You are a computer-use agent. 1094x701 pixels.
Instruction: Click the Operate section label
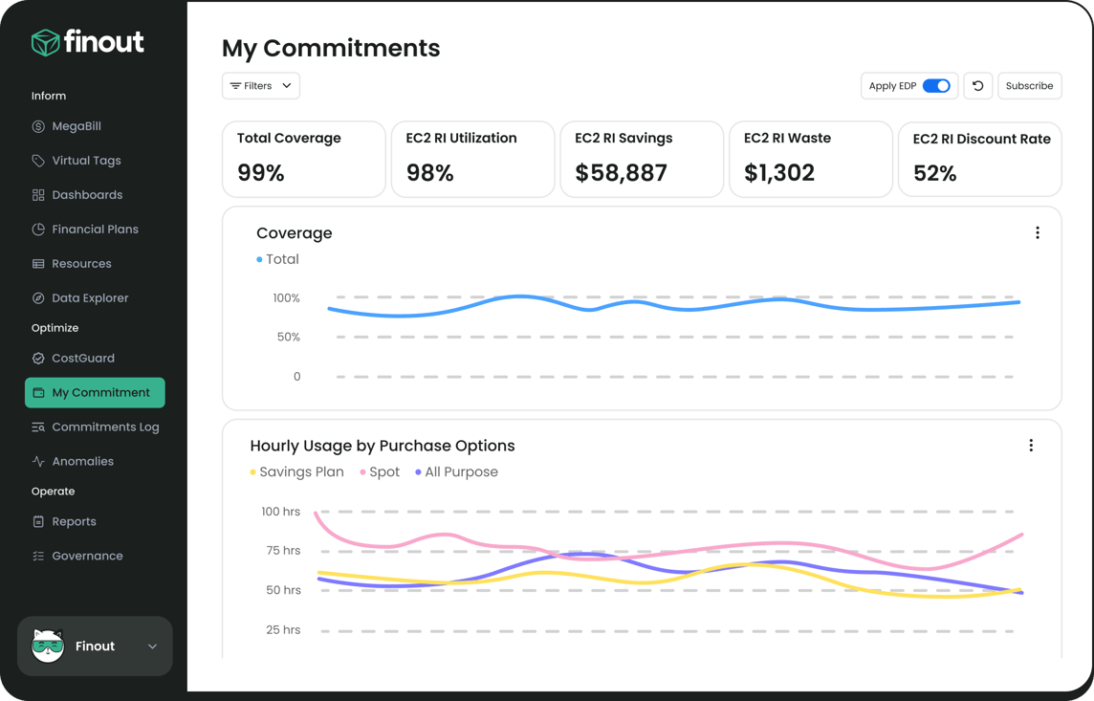coord(53,491)
